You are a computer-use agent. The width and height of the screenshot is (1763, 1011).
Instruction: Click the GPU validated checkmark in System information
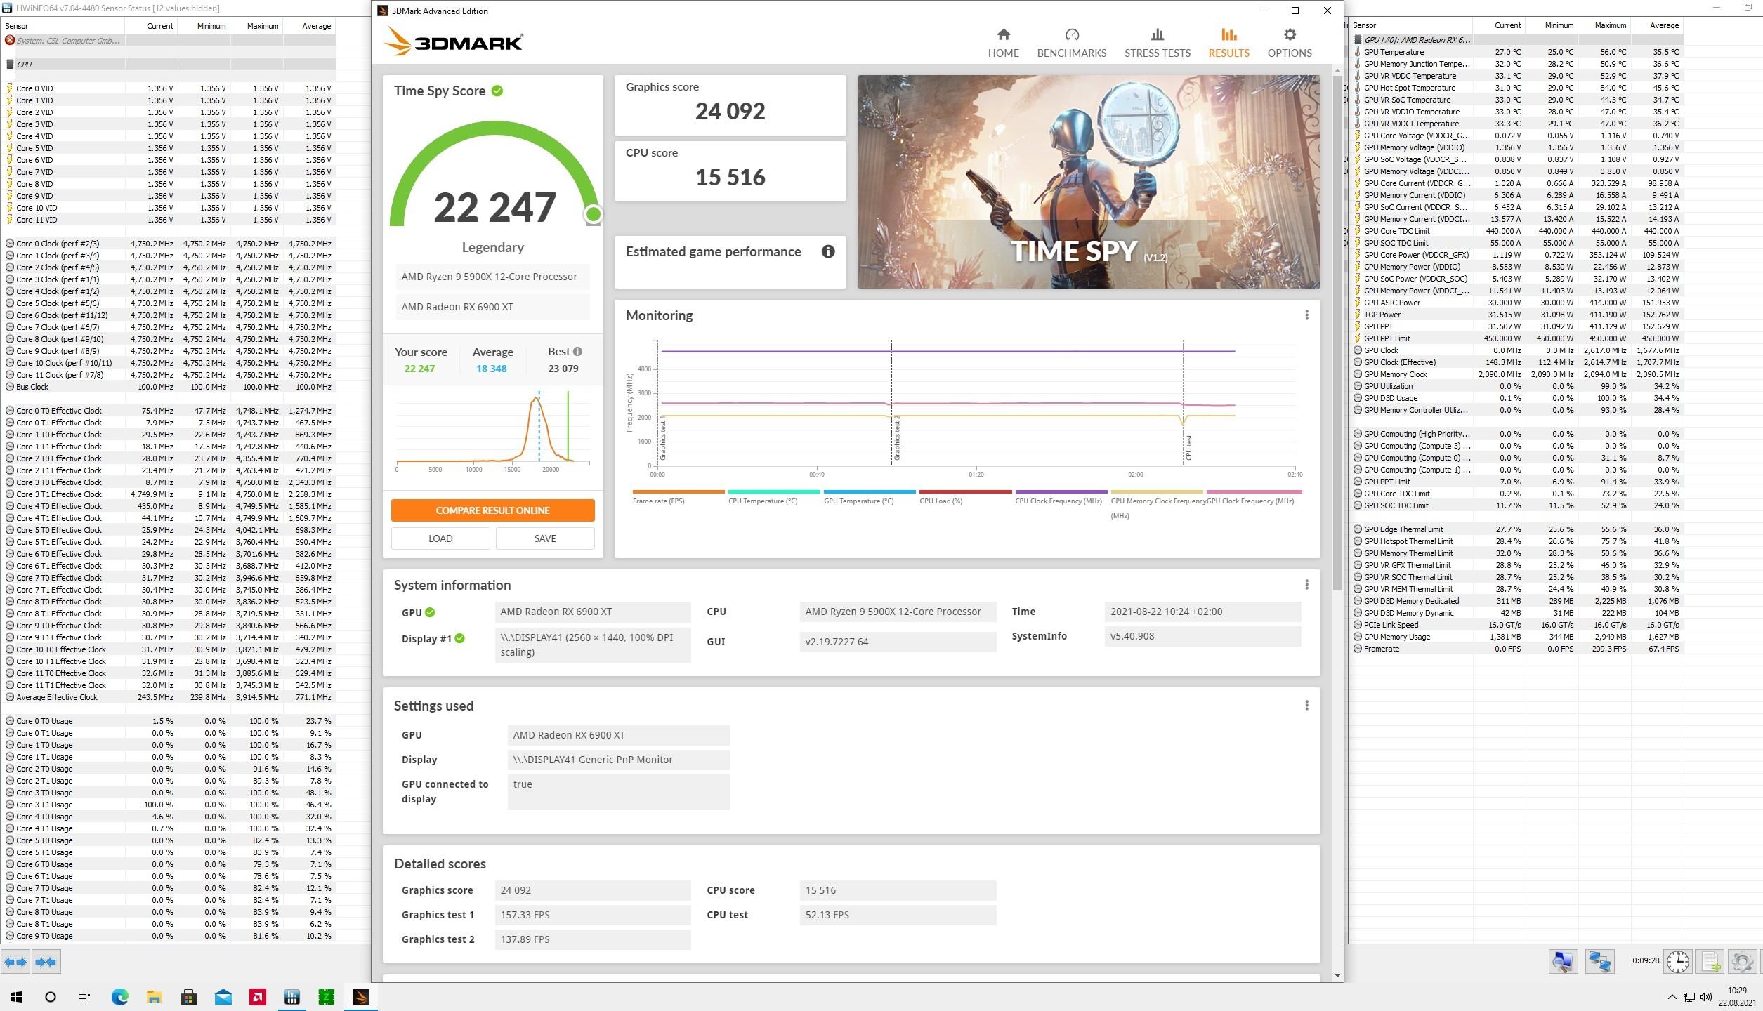430,612
